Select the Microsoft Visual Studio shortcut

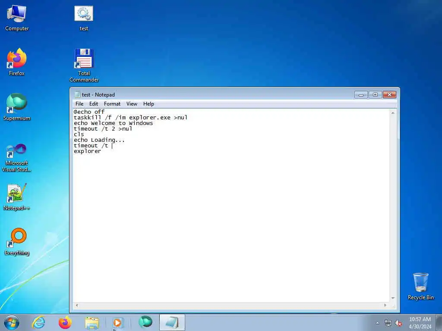click(x=17, y=158)
